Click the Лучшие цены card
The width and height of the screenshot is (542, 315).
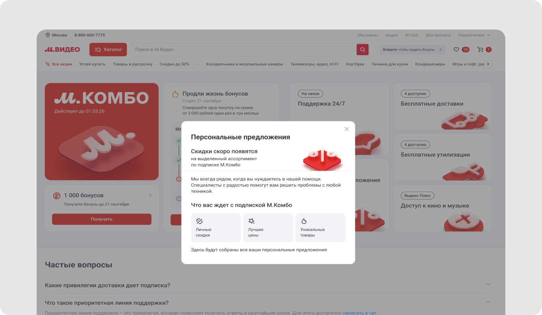pos(268,228)
